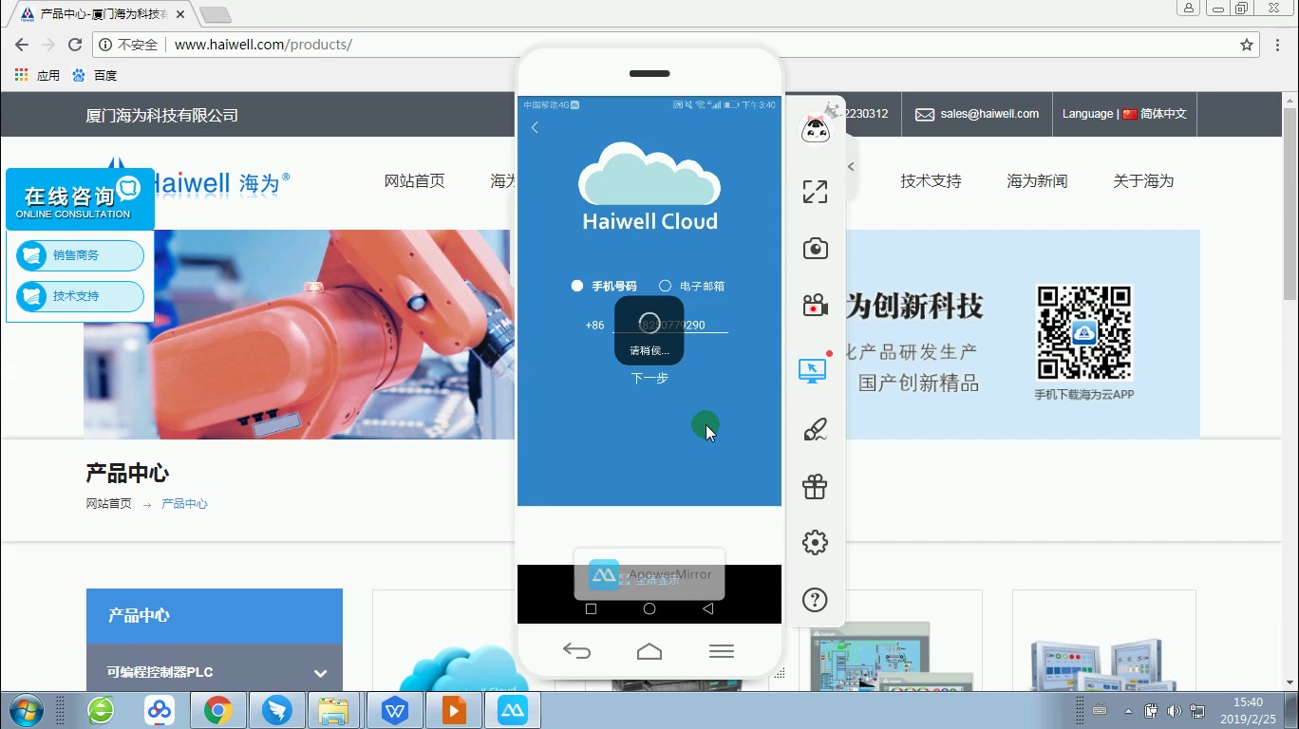Image resolution: width=1299 pixels, height=729 pixels.
Task: Click the ApowerMirror full screen icon
Action: point(815,192)
